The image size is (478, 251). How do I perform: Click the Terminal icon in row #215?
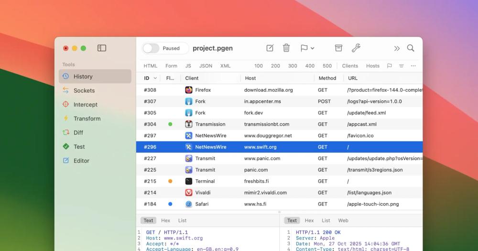click(x=189, y=181)
